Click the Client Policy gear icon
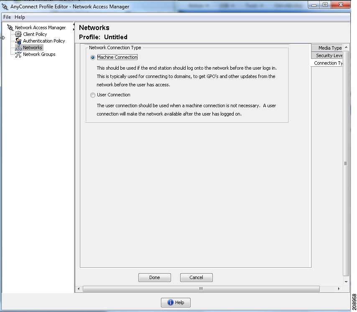Screen dimensions: 357x312 pyautogui.click(x=18, y=34)
